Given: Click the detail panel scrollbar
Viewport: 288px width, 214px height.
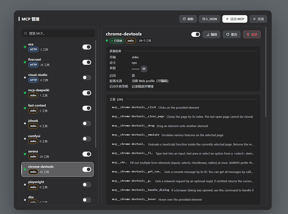Looking at the screenshot, I should pos(266,72).
